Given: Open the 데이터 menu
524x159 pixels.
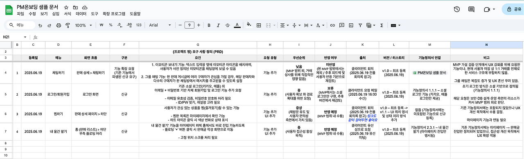Looking at the screenshot, I should tap(81, 13).
